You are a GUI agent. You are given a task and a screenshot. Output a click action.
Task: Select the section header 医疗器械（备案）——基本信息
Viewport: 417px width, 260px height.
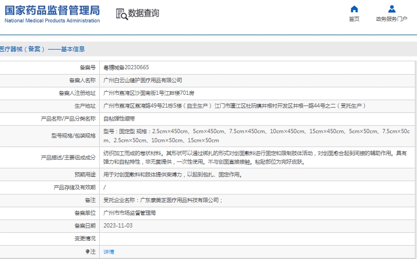(x=42, y=49)
